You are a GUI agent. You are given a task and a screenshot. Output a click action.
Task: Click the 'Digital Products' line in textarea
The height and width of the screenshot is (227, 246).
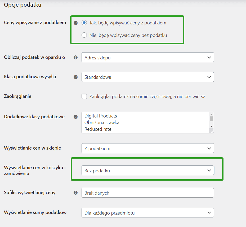[101, 116]
